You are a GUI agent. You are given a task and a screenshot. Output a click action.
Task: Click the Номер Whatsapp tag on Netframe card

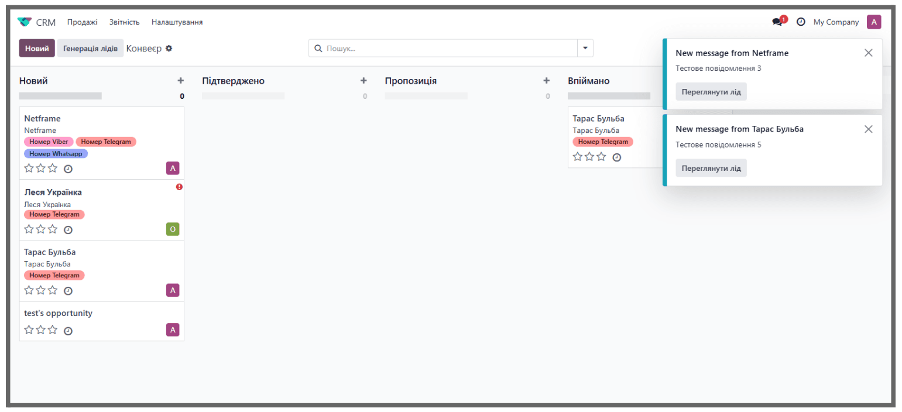point(56,154)
